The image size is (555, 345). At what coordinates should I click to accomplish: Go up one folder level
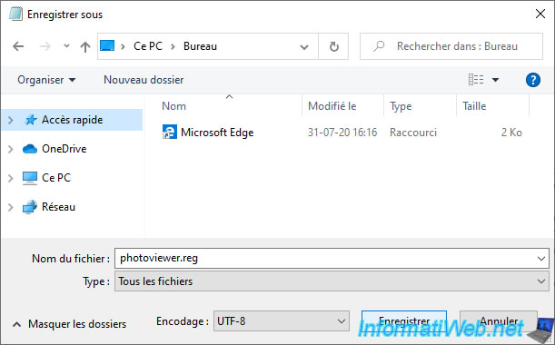coord(85,46)
